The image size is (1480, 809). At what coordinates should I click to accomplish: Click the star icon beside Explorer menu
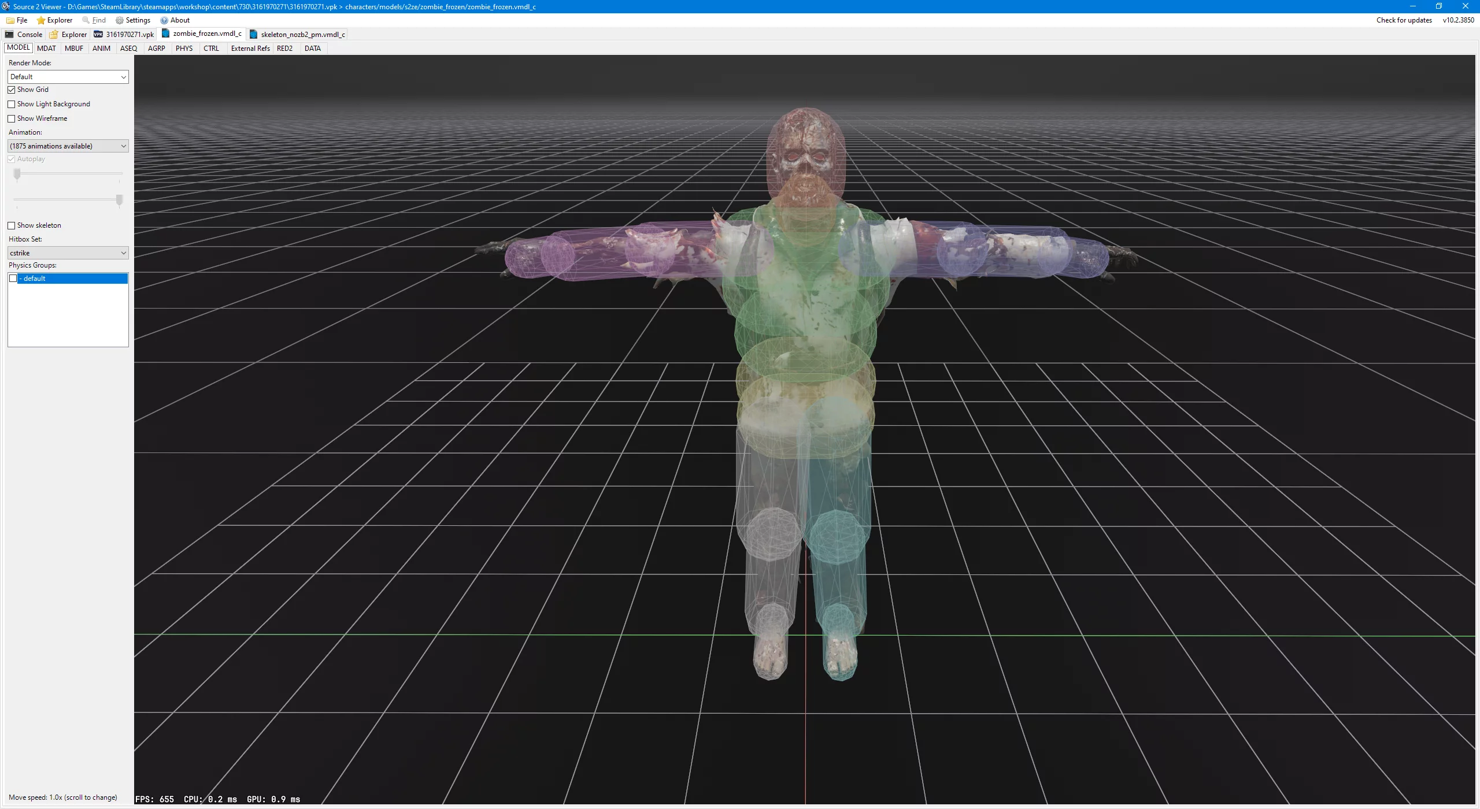pyautogui.click(x=41, y=20)
